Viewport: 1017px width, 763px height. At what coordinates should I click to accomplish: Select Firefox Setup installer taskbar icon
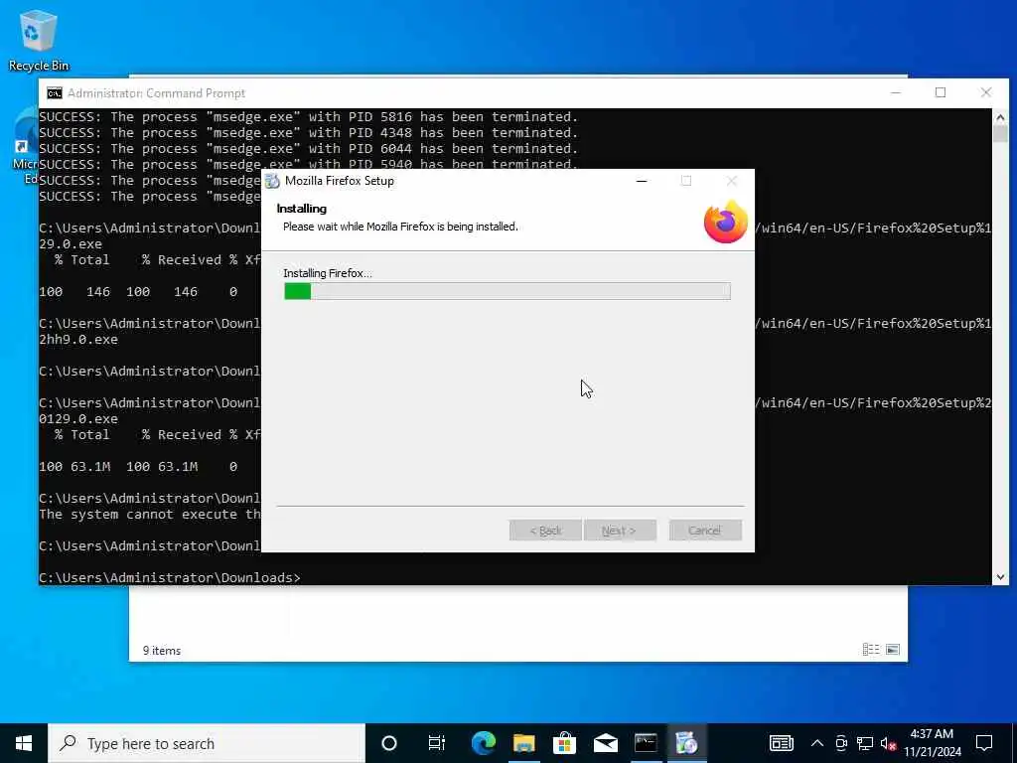686,743
